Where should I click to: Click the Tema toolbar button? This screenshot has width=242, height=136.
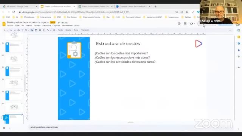tap(76, 30)
